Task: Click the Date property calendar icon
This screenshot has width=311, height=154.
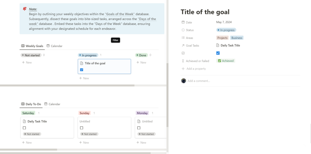Action: point(183,22)
